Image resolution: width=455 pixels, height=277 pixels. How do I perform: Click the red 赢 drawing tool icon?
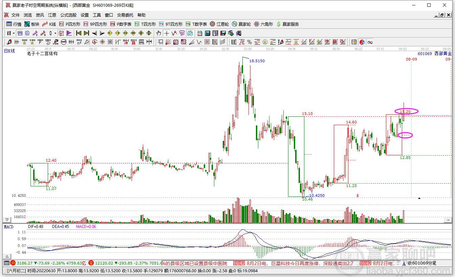click(x=134, y=42)
